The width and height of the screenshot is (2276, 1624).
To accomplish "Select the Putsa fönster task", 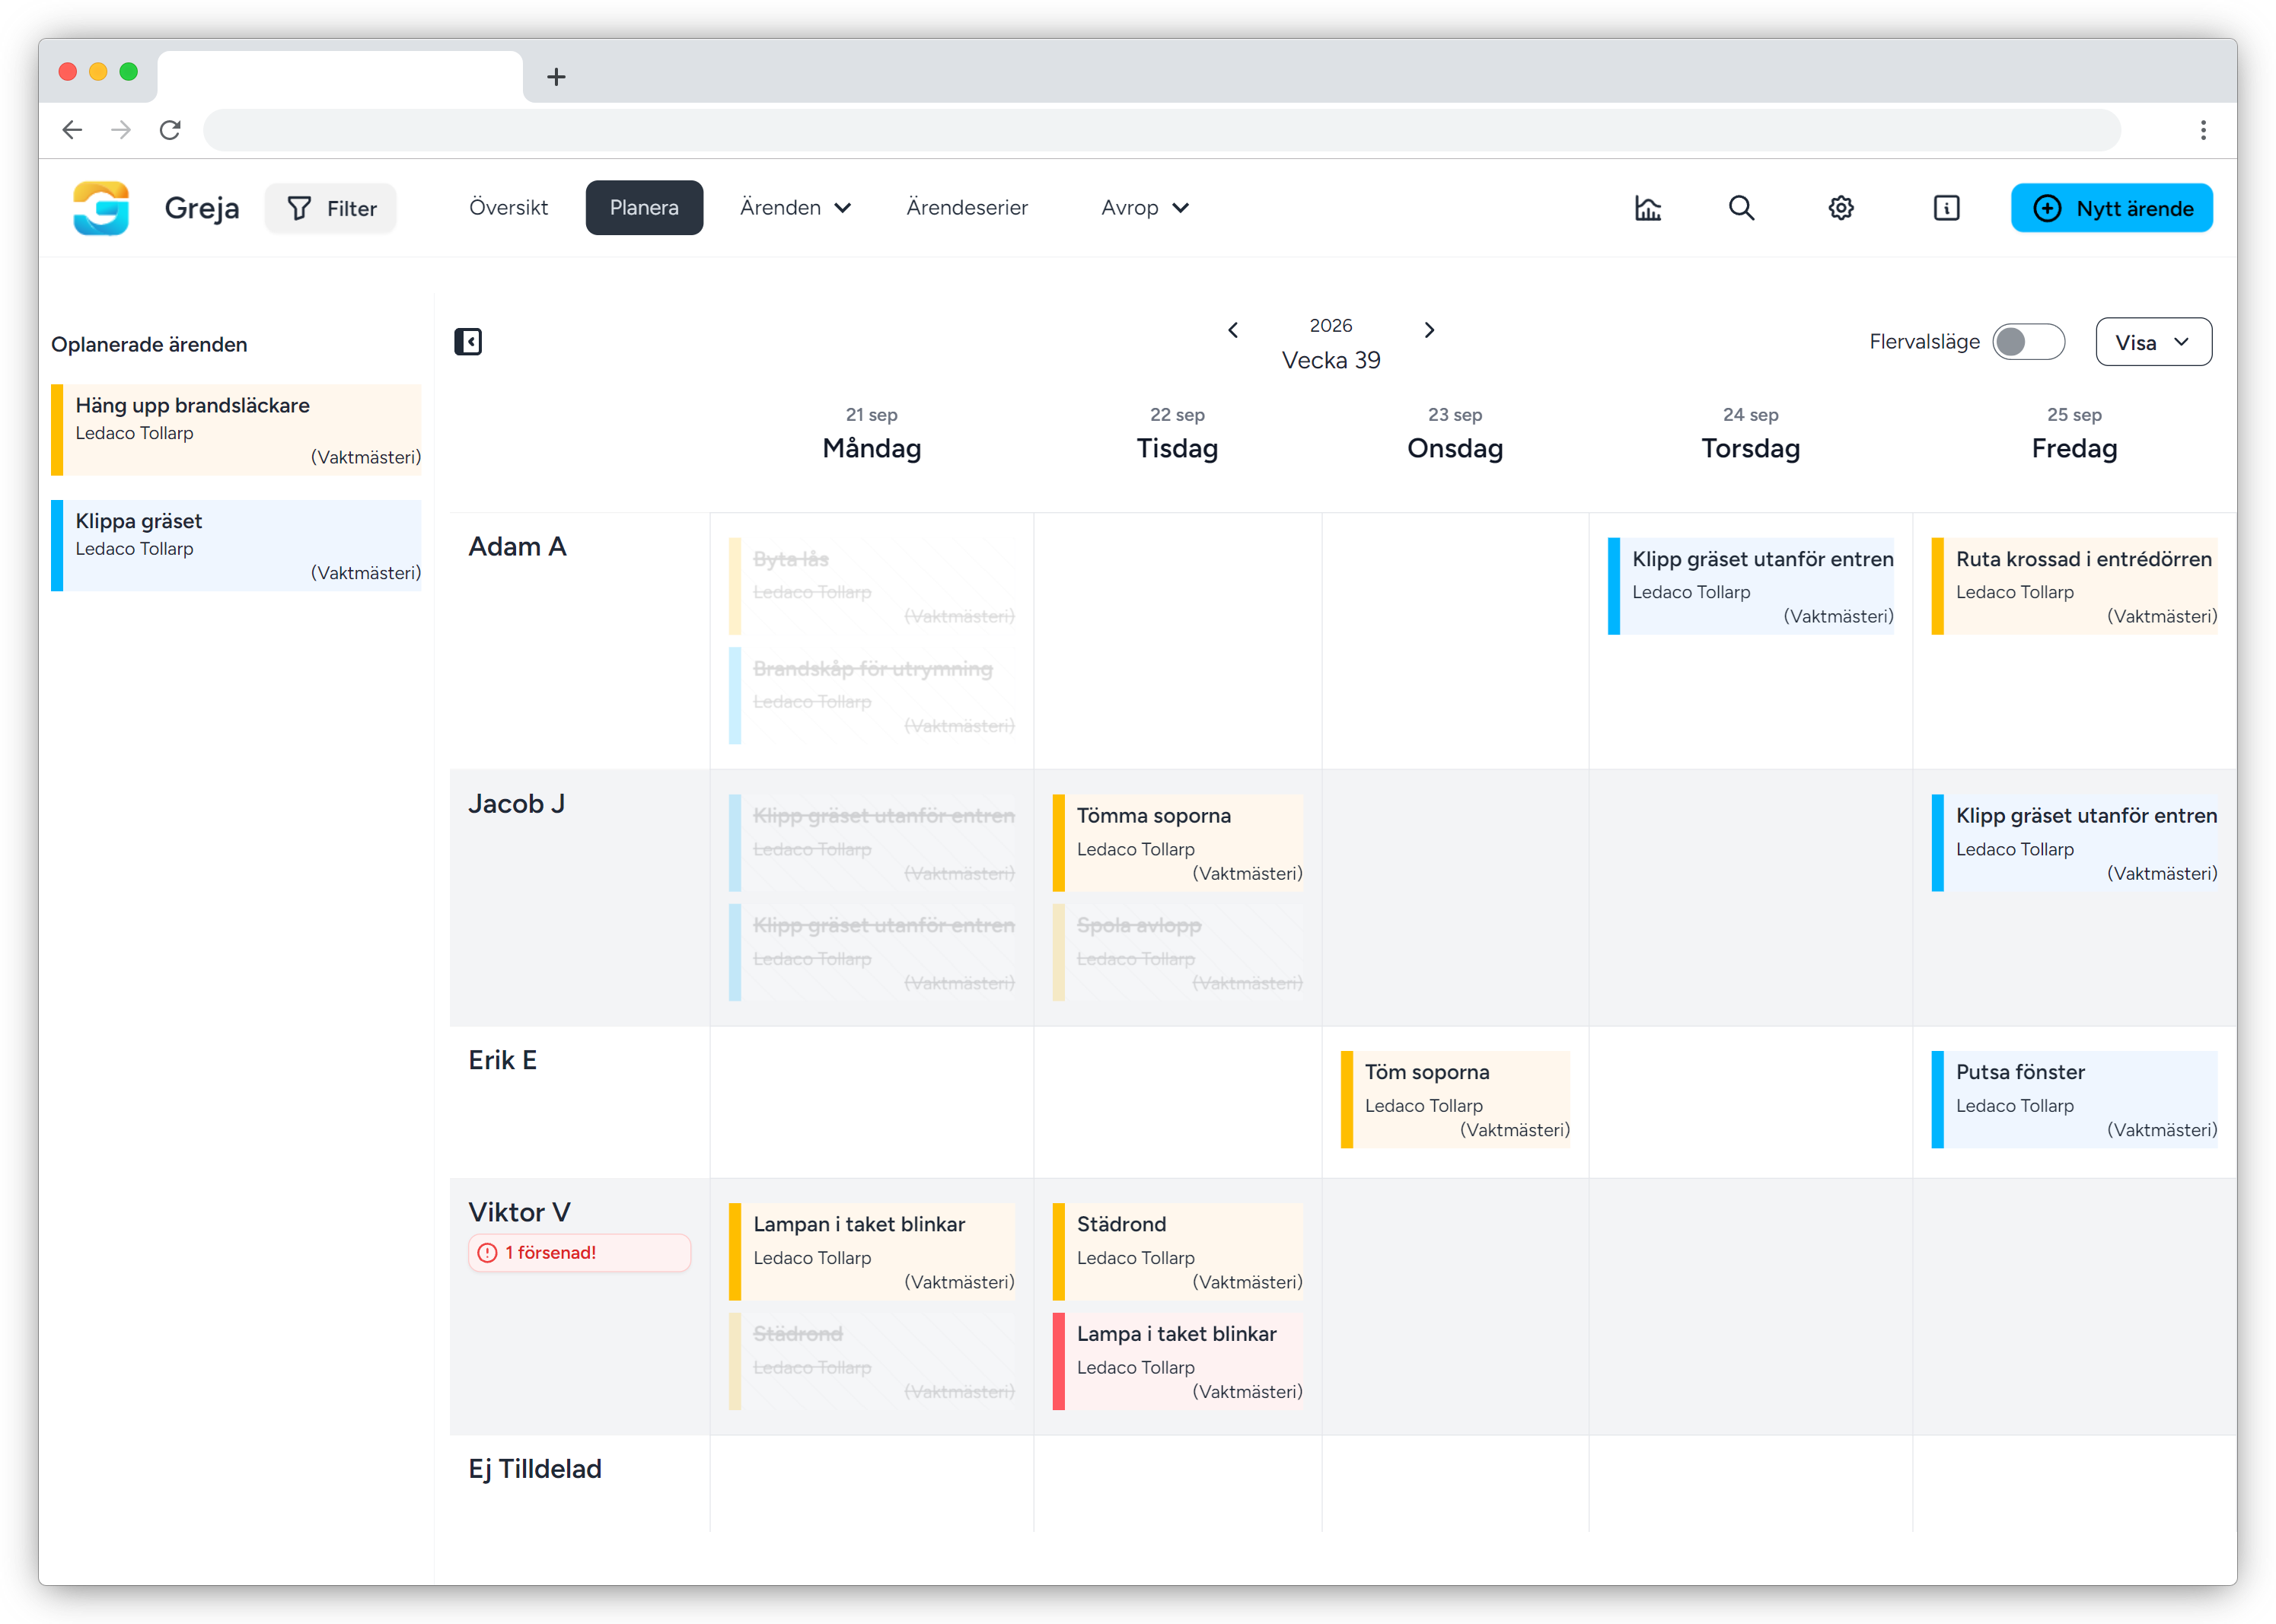I will coord(2074,1100).
